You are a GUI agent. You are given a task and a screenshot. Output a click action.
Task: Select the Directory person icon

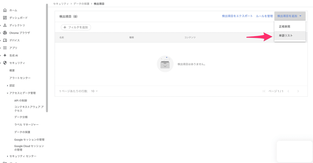[x=5, y=25]
